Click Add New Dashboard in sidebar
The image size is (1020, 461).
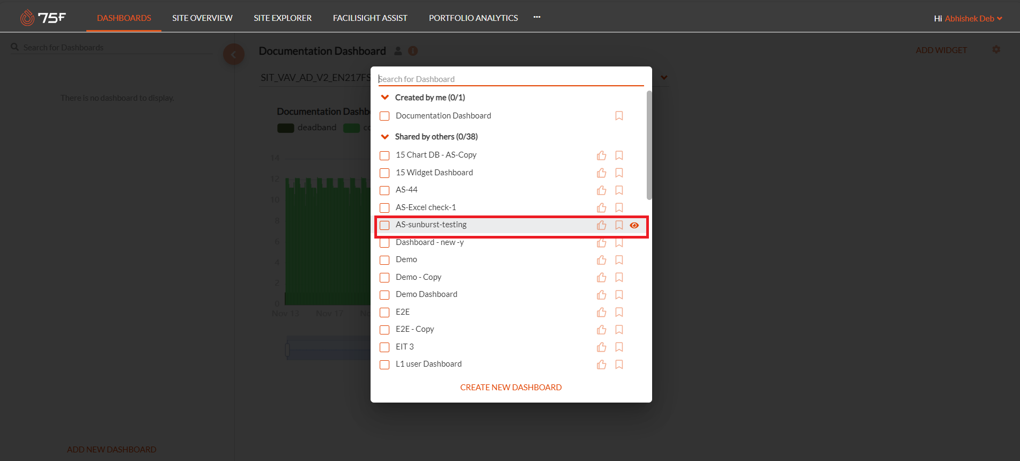tap(112, 449)
